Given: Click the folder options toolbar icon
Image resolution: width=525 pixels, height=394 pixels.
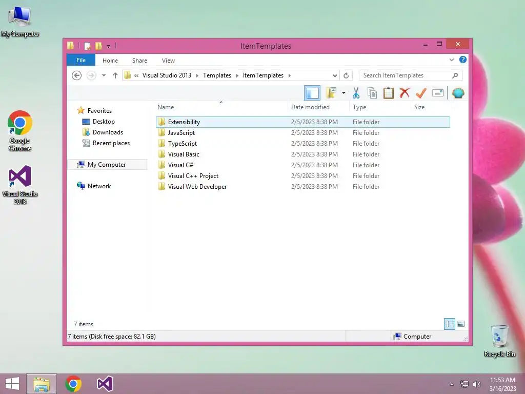Looking at the screenshot, I should pos(331,93).
